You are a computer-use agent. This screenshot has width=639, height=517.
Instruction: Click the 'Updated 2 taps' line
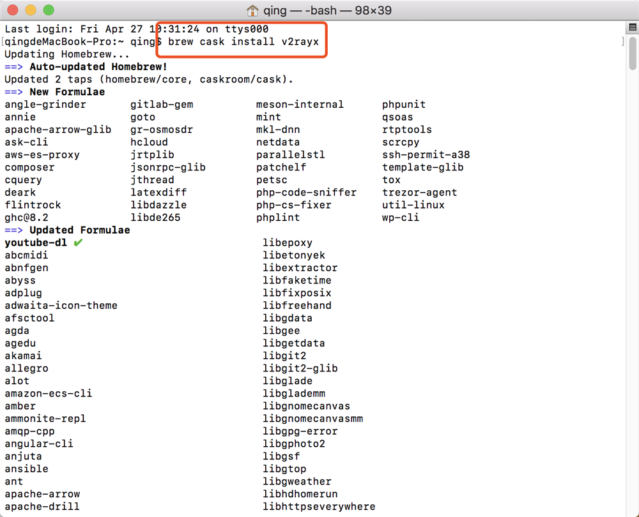click(149, 79)
